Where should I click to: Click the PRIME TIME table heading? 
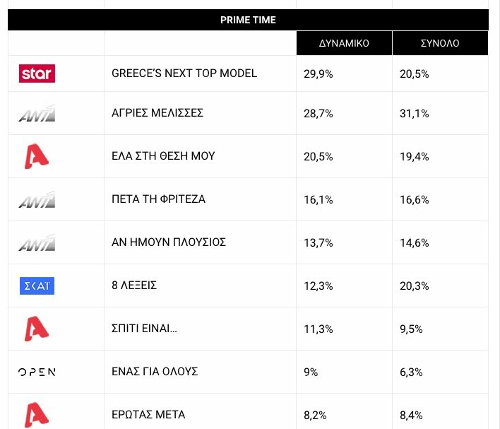coord(248,20)
